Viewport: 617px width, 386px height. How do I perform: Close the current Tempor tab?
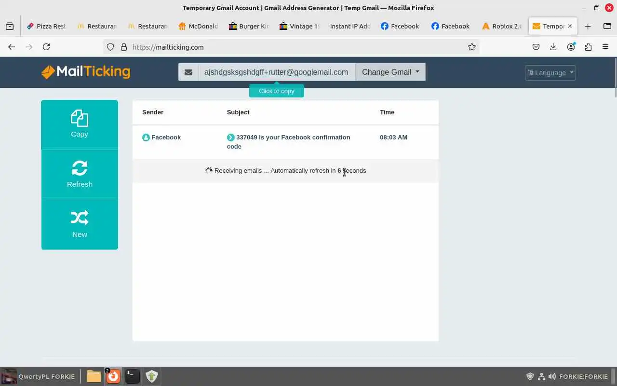click(569, 26)
